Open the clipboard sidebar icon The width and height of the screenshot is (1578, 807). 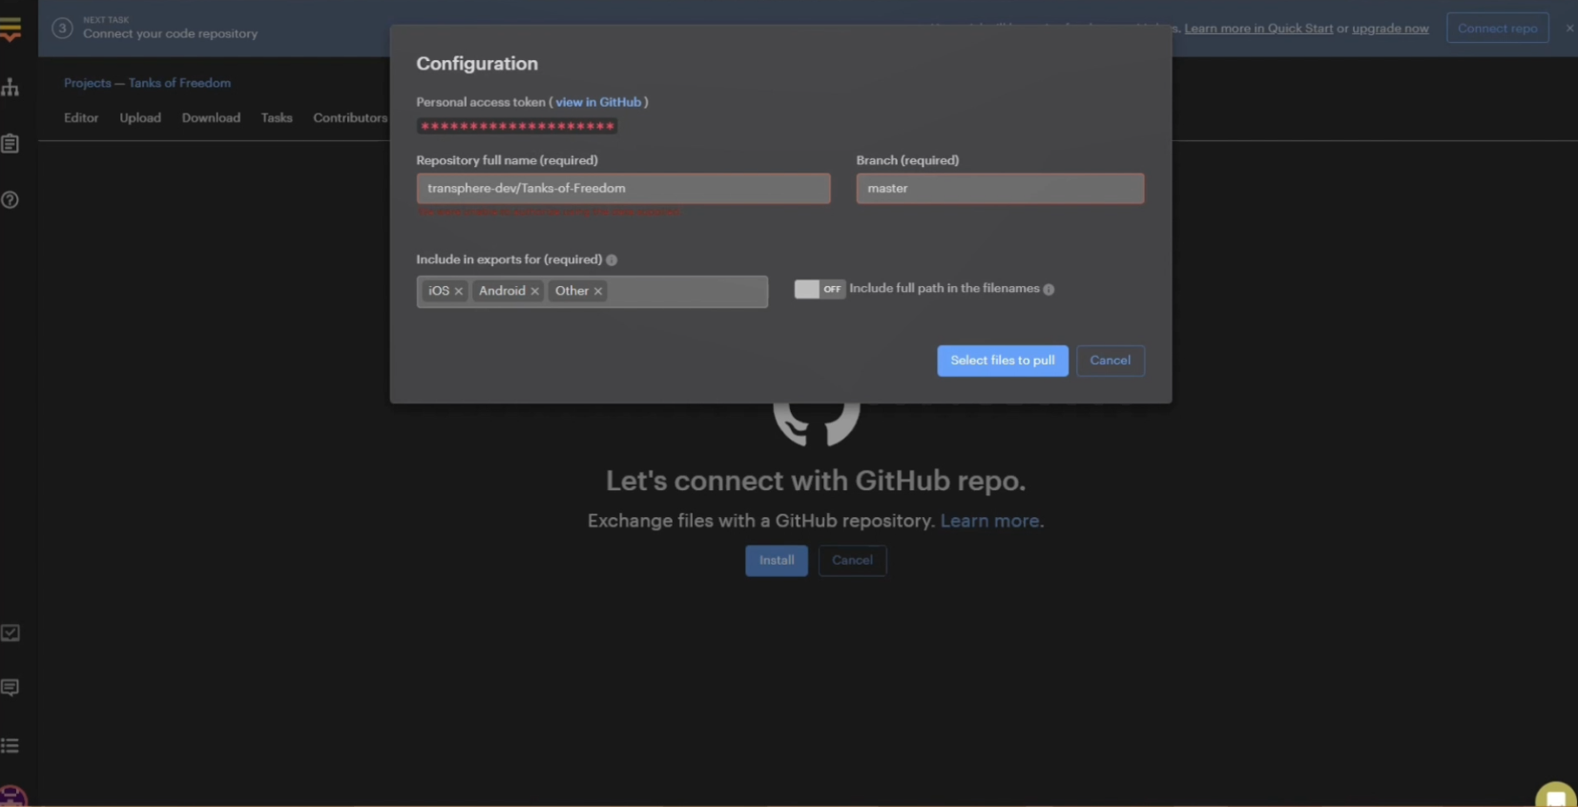[x=10, y=144]
